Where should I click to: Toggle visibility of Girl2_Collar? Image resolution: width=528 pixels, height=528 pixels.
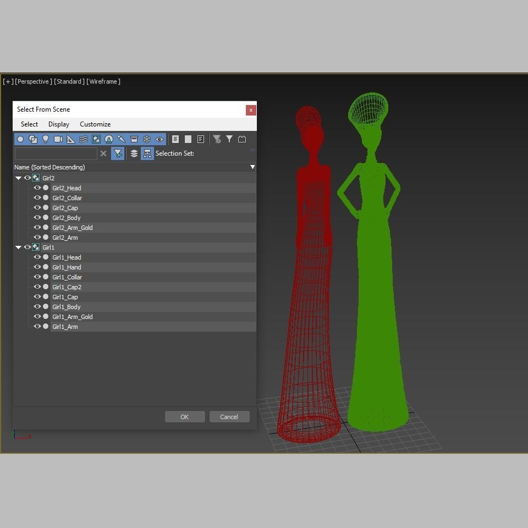click(x=37, y=197)
